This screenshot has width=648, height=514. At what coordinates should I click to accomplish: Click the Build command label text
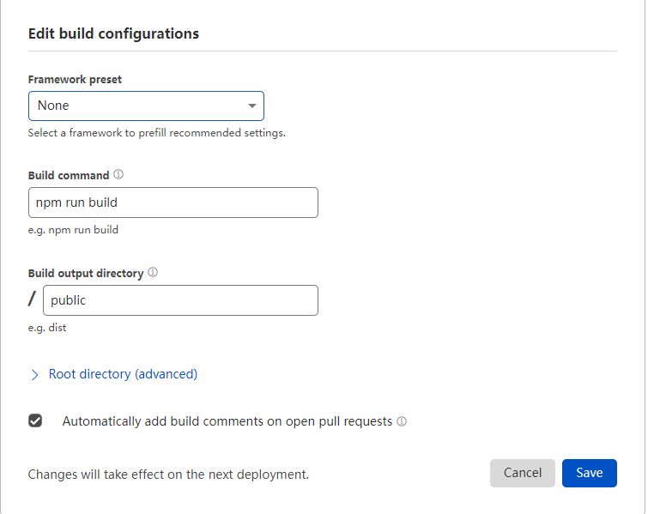click(x=69, y=175)
